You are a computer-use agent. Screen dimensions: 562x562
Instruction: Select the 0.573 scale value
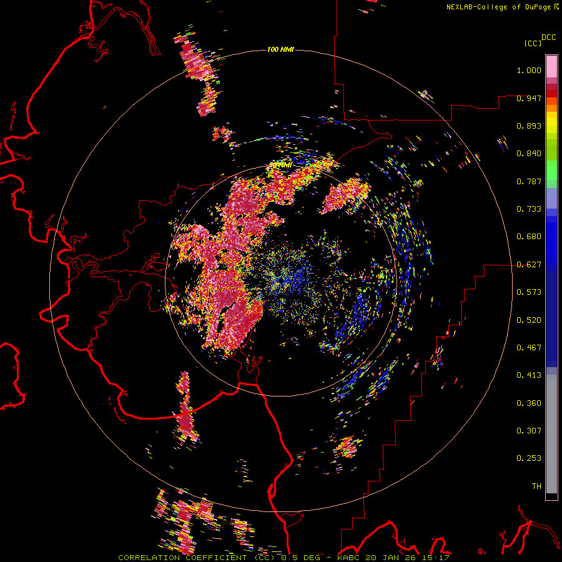529,292
